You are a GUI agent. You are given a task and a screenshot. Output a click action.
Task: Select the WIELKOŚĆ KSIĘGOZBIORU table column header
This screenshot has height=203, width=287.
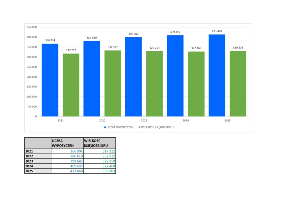click(x=99, y=143)
